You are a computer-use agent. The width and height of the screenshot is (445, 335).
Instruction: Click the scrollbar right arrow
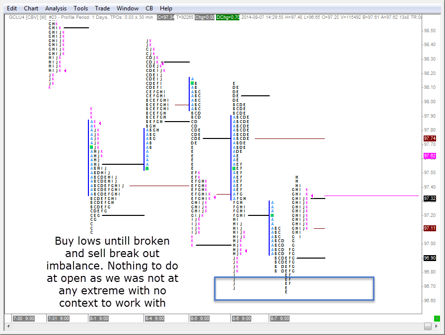pyautogui.click(x=436, y=326)
